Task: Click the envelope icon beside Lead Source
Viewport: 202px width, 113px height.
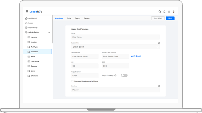Action: coord(29,62)
